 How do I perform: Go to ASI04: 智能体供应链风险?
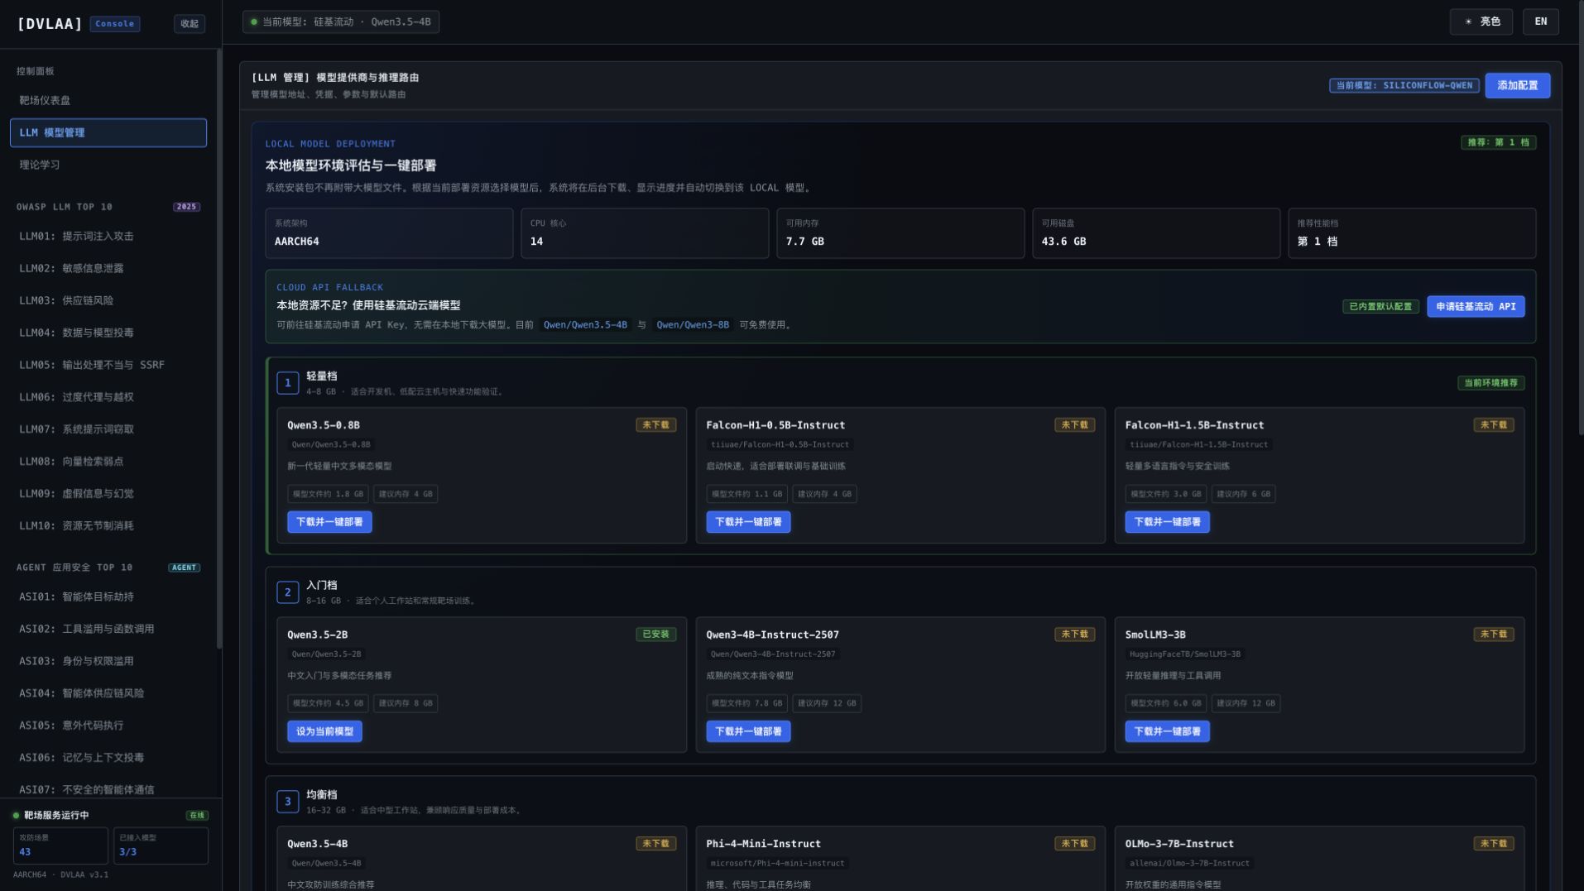tap(108, 693)
